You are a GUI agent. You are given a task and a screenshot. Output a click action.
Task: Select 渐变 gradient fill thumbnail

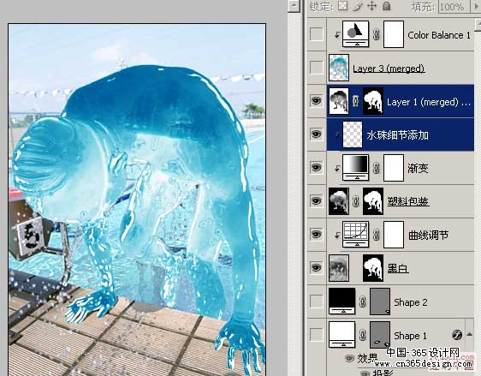click(355, 168)
